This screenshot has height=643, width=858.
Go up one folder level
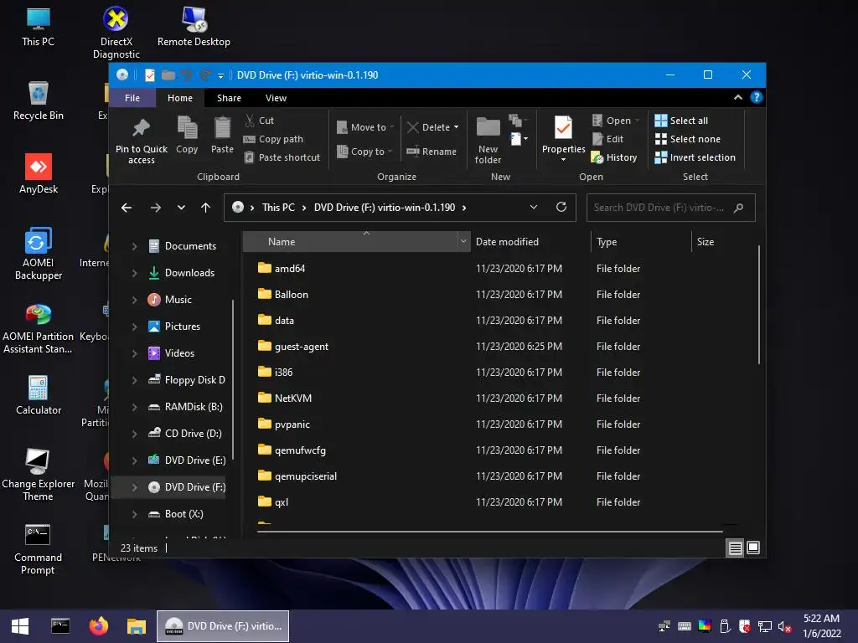click(206, 208)
